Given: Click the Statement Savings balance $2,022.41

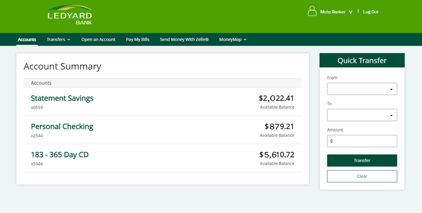Looking at the screenshot, I should [276, 98].
